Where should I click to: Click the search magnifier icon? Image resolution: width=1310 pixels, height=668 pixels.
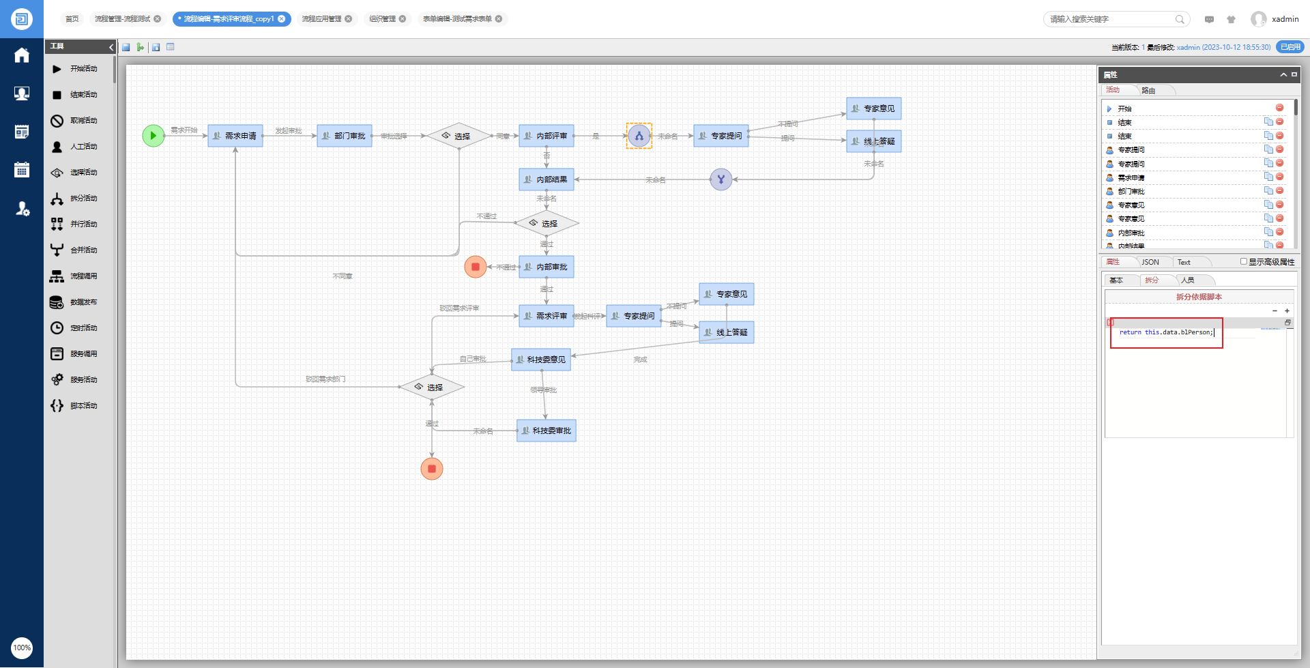click(x=1180, y=19)
